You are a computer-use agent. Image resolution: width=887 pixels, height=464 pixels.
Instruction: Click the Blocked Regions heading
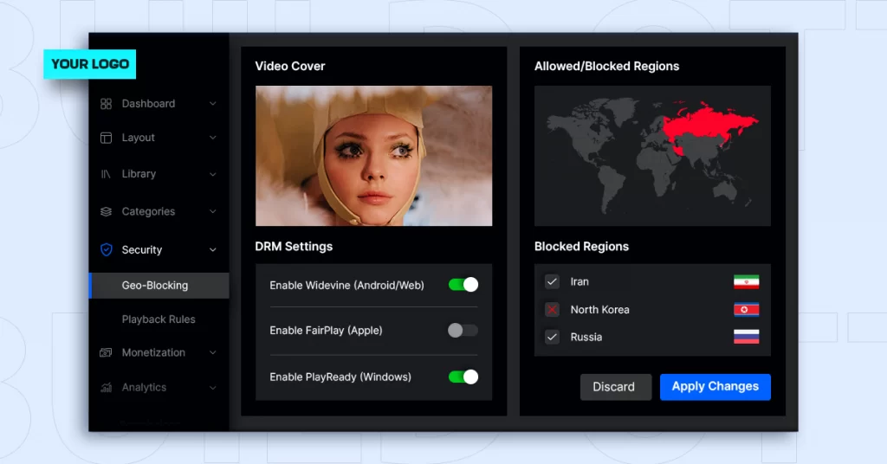click(581, 247)
